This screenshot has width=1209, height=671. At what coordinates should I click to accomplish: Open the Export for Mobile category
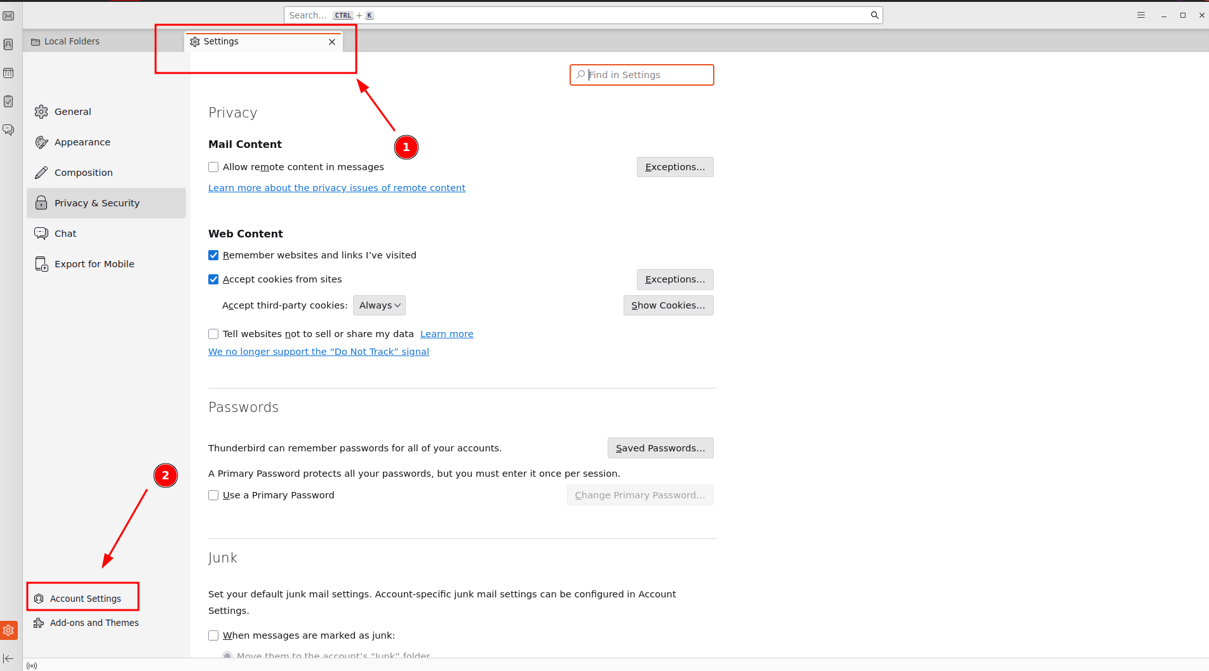click(x=106, y=264)
